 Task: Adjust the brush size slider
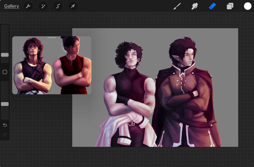(x=4, y=55)
